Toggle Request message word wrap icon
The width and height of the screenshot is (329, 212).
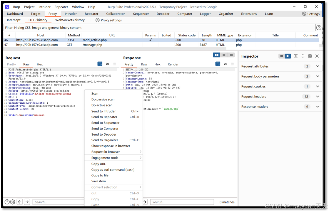(x=100, y=64)
